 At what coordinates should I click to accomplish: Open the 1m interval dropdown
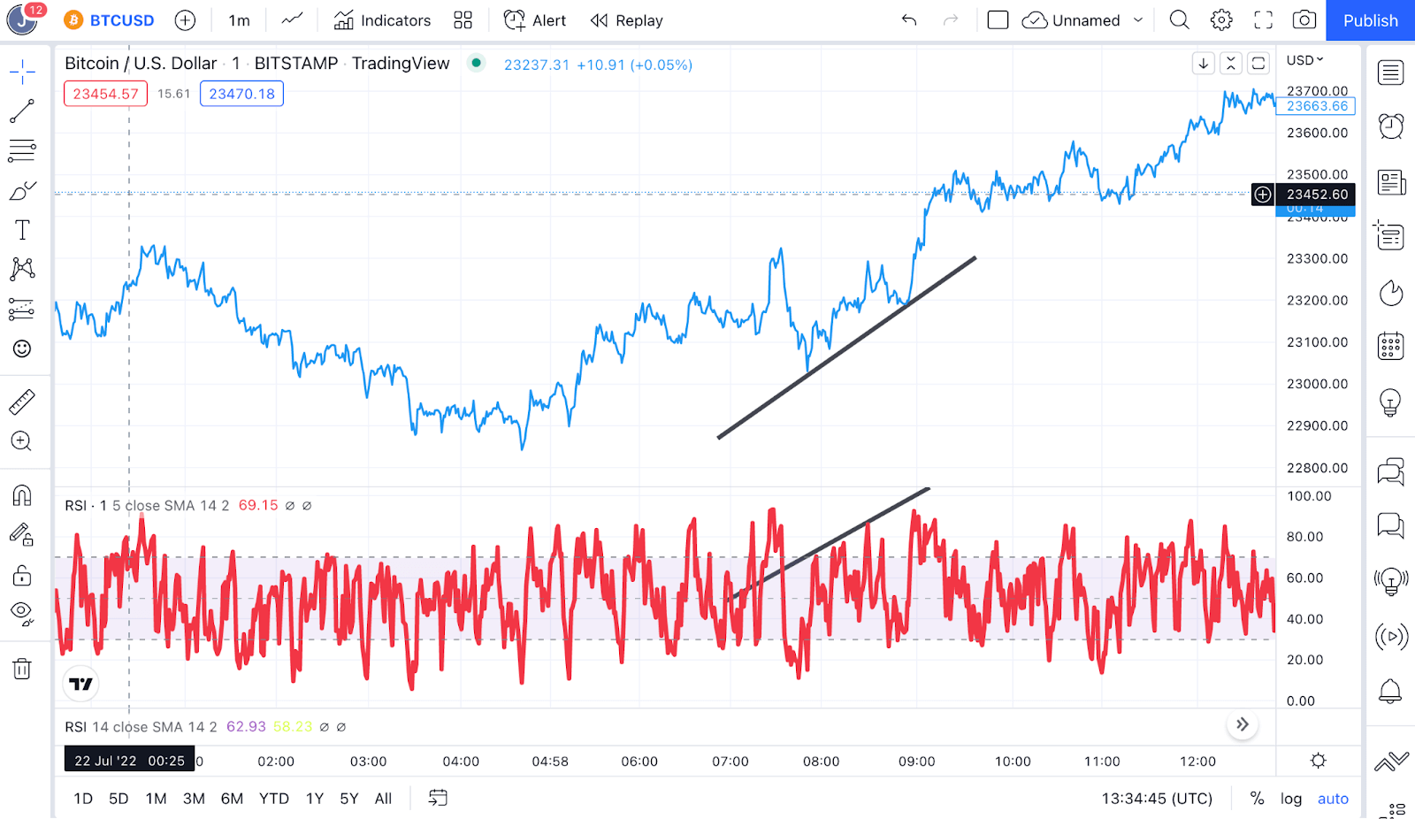click(x=239, y=20)
